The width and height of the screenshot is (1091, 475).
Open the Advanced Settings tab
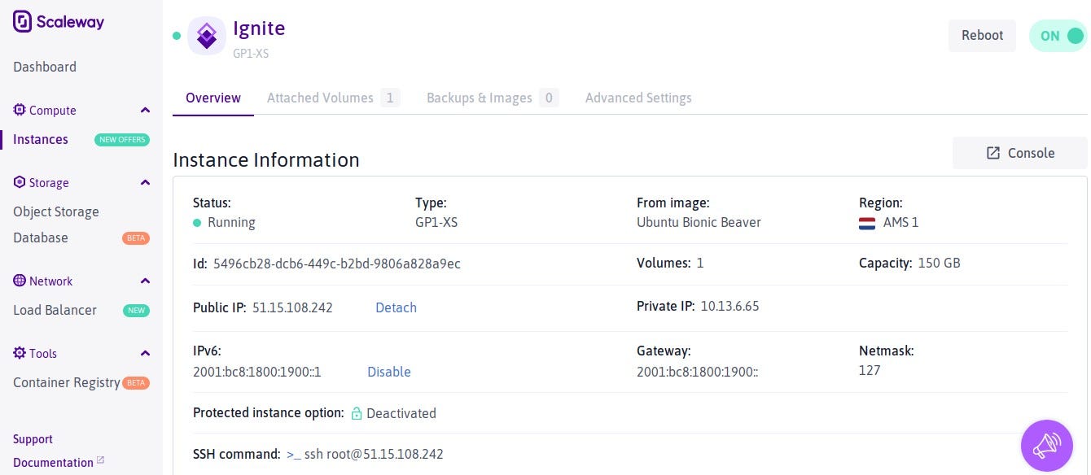tap(638, 98)
